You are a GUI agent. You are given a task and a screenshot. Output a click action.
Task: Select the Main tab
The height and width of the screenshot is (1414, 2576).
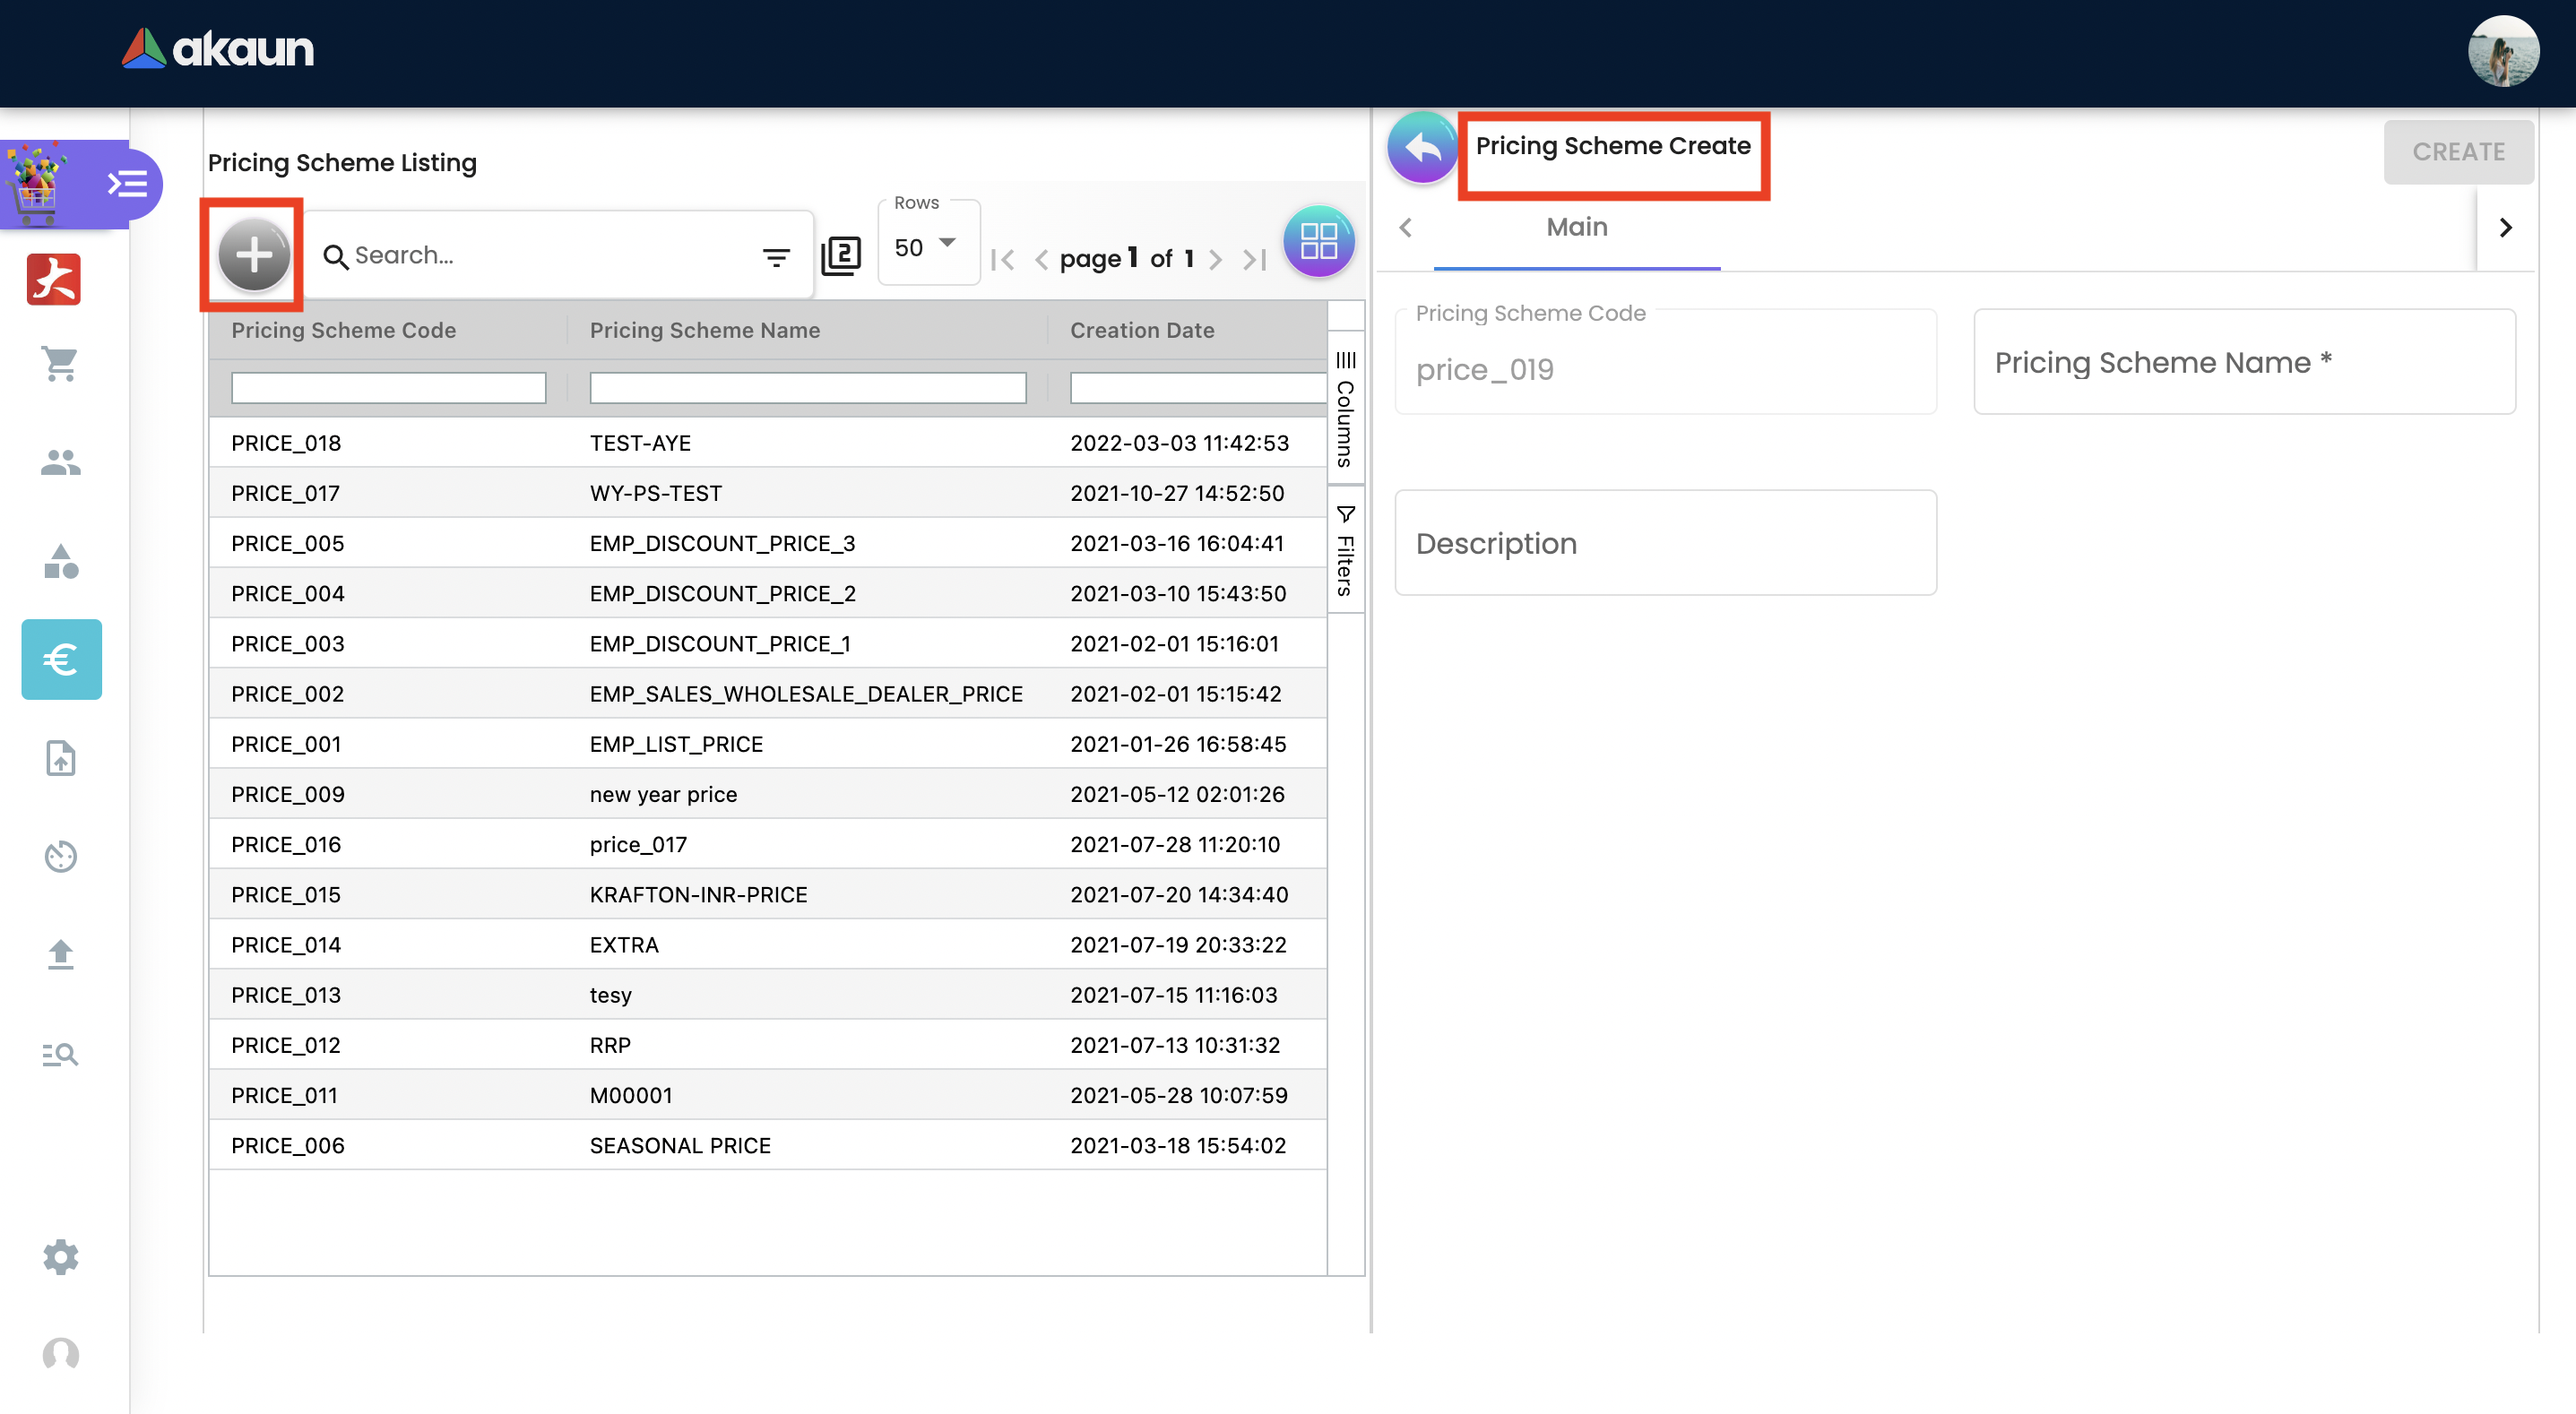(x=1576, y=228)
